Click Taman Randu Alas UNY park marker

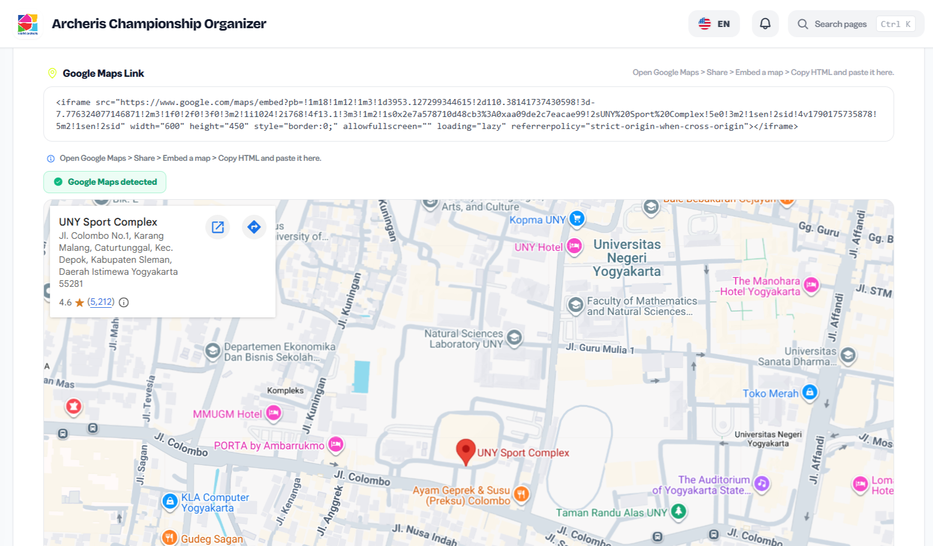(679, 511)
